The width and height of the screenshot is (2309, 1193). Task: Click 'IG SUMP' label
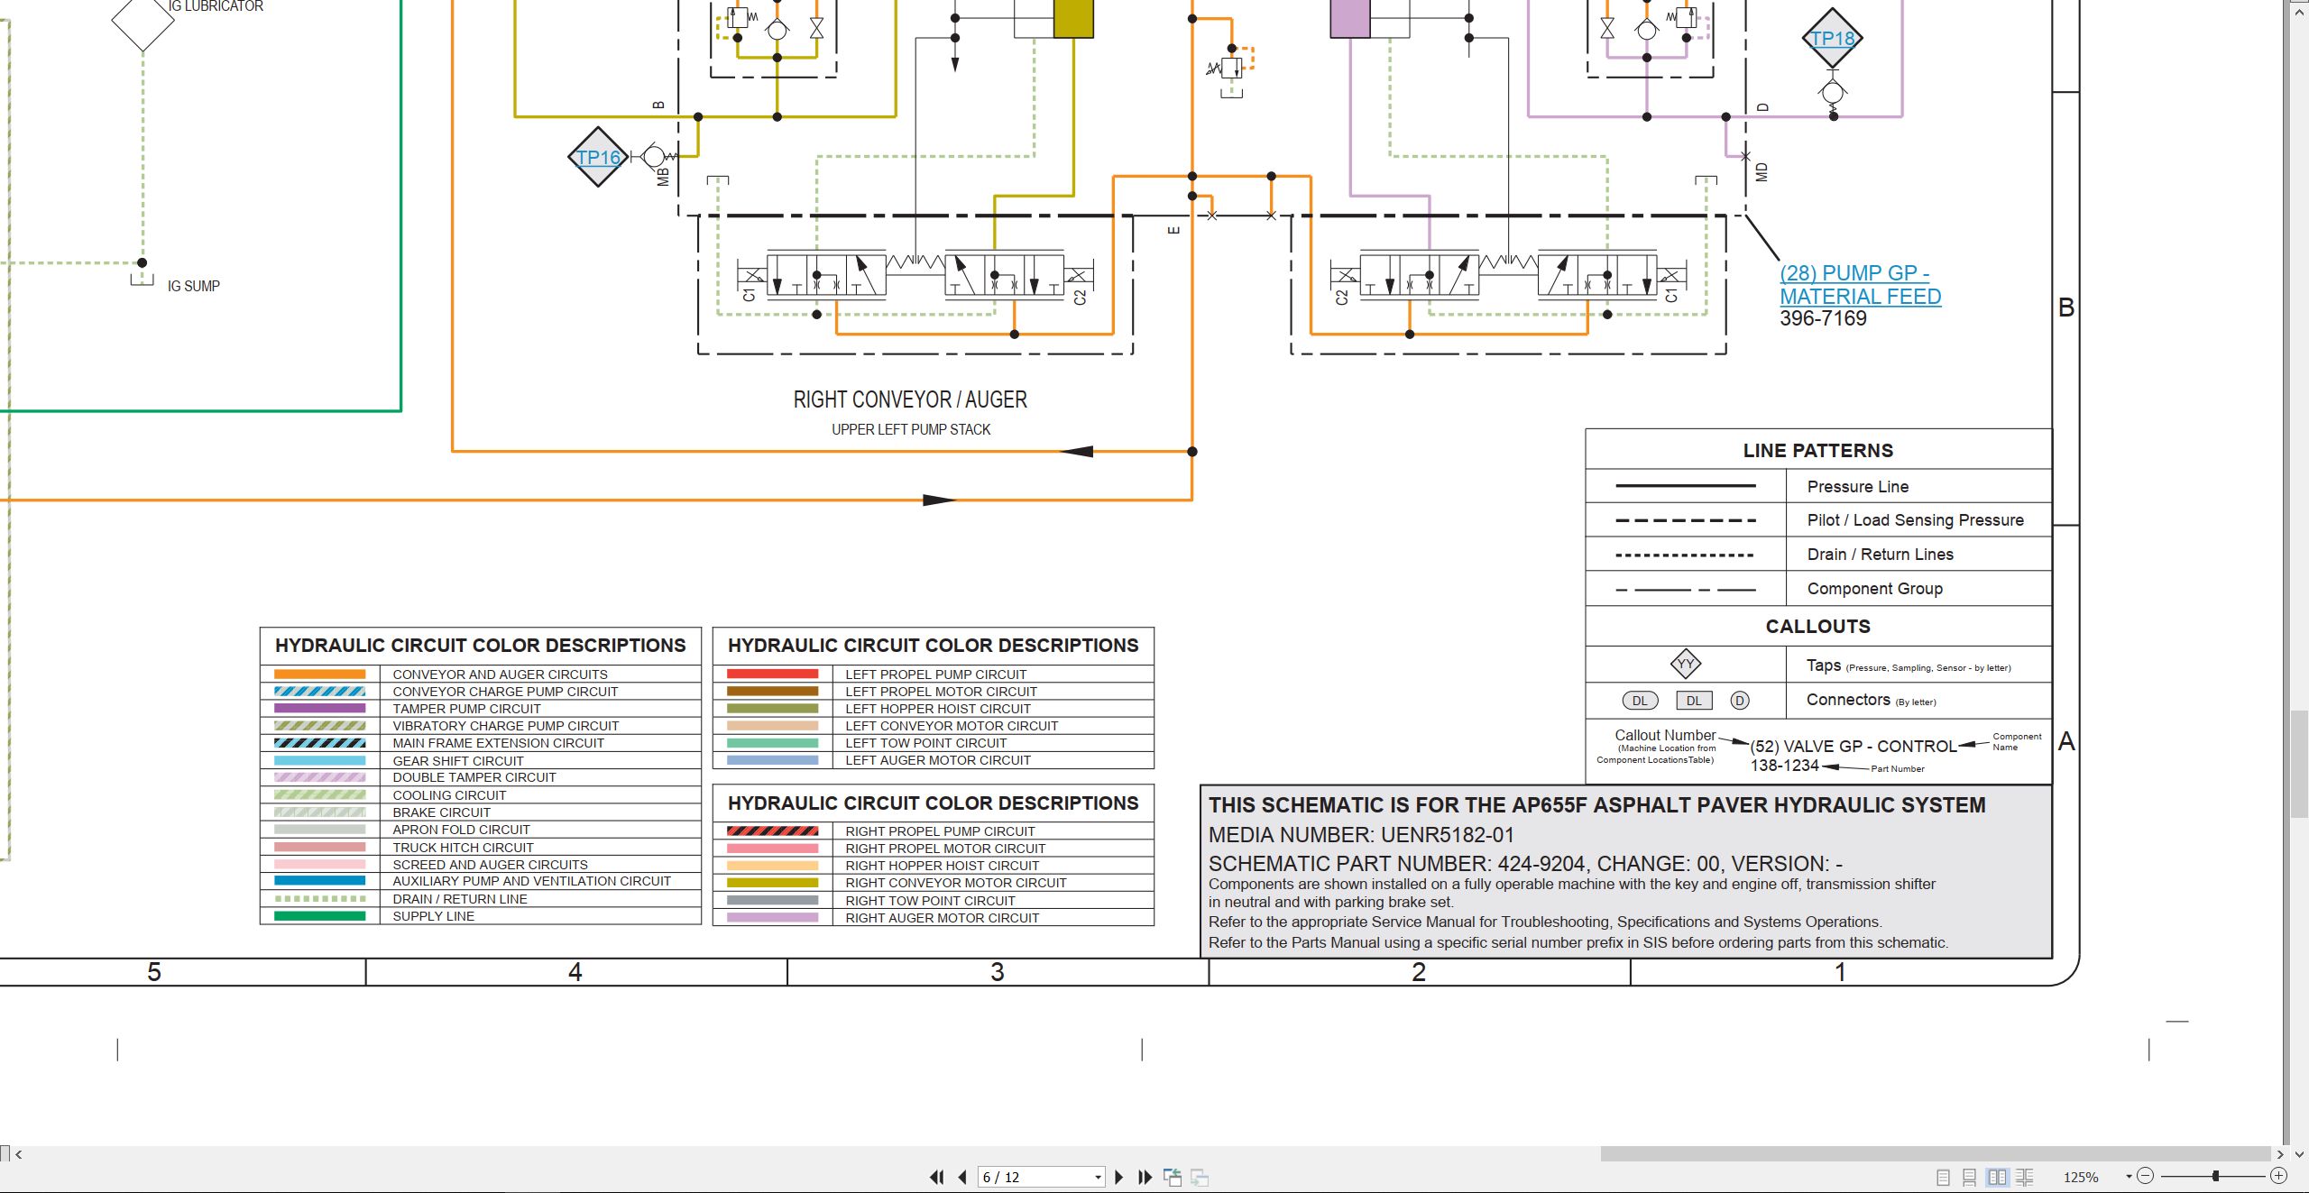[194, 286]
